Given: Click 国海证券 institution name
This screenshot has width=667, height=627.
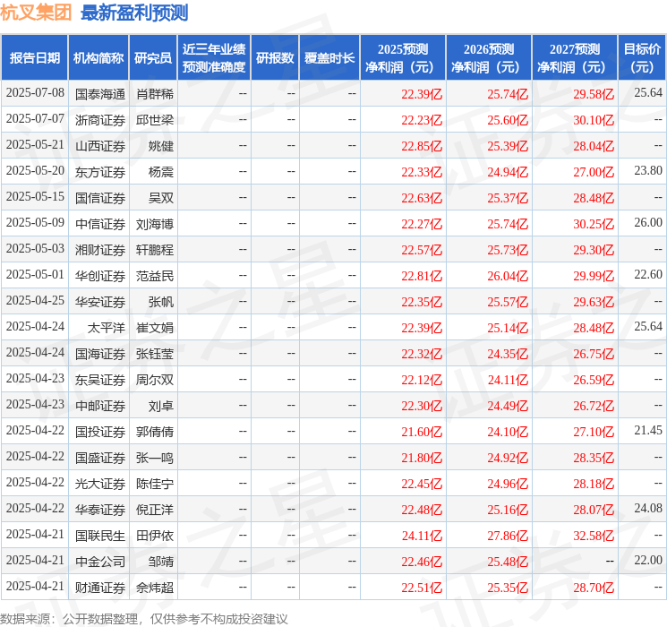Looking at the screenshot, I should (x=100, y=354).
